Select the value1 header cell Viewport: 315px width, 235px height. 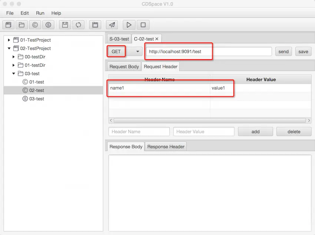pos(261,88)
